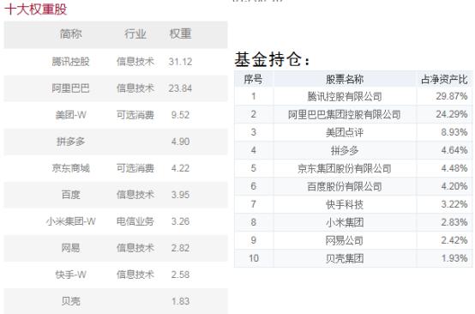Click the 美团-W row name
Image resolution: width=475 pixels, height=314 pixels.
pos(70,115)
